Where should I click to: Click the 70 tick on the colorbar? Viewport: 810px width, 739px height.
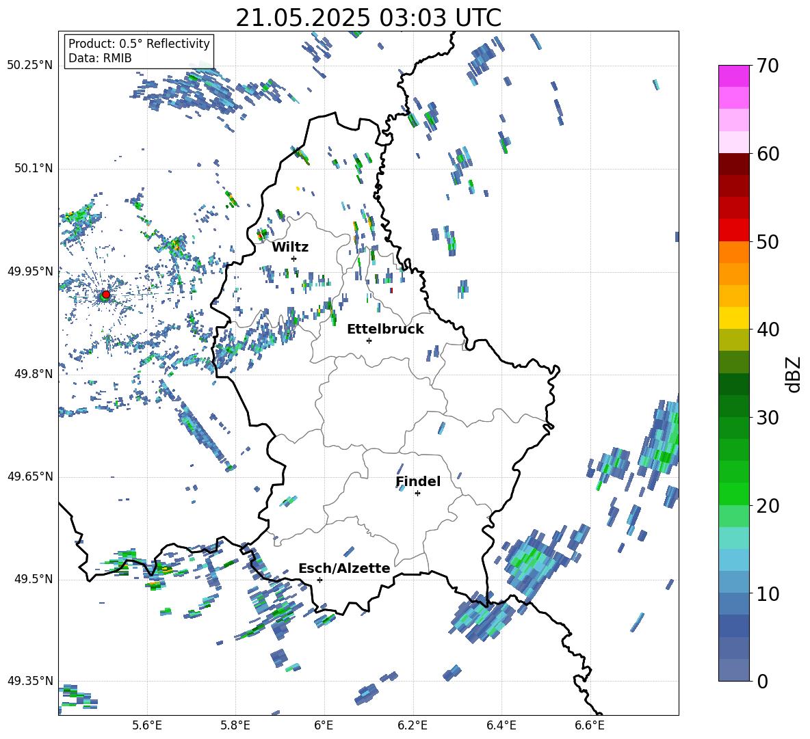pyautogui.click(x=767, y=66)
